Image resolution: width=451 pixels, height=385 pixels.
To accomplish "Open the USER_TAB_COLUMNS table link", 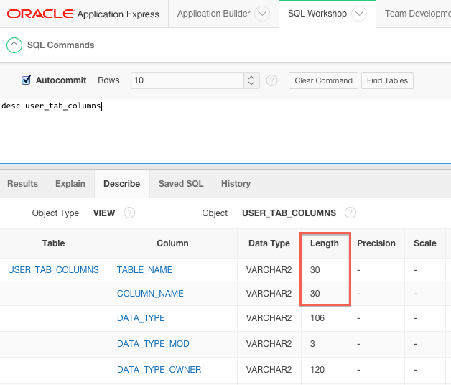I will 53,270.
